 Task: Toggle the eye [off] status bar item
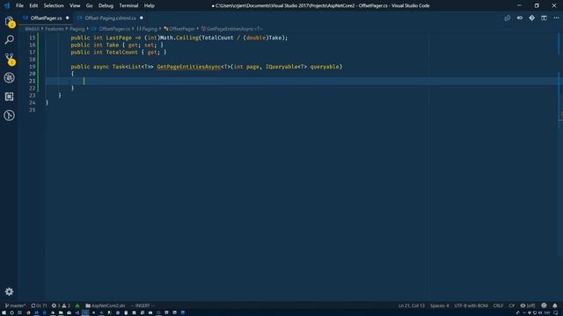528,305
